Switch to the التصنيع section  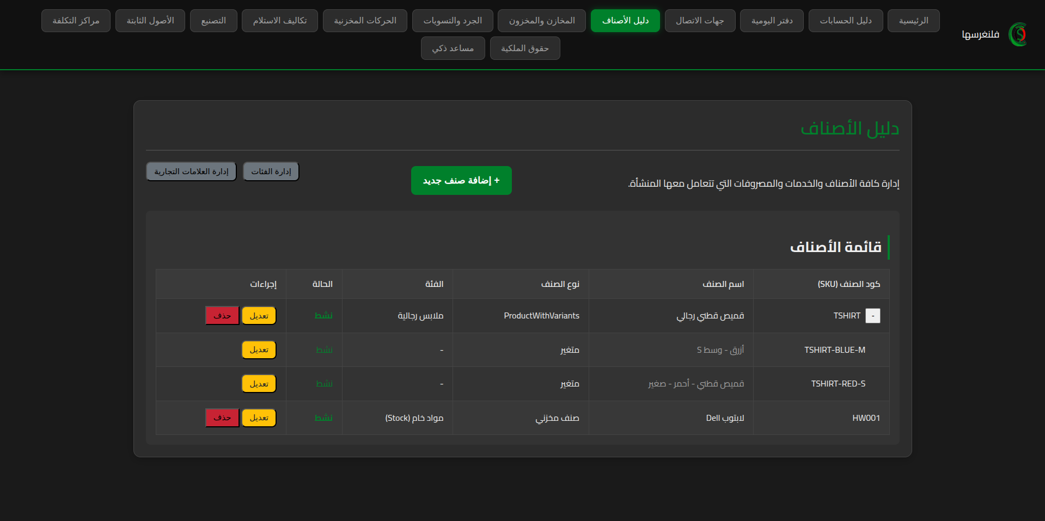[x=213, y=20]
